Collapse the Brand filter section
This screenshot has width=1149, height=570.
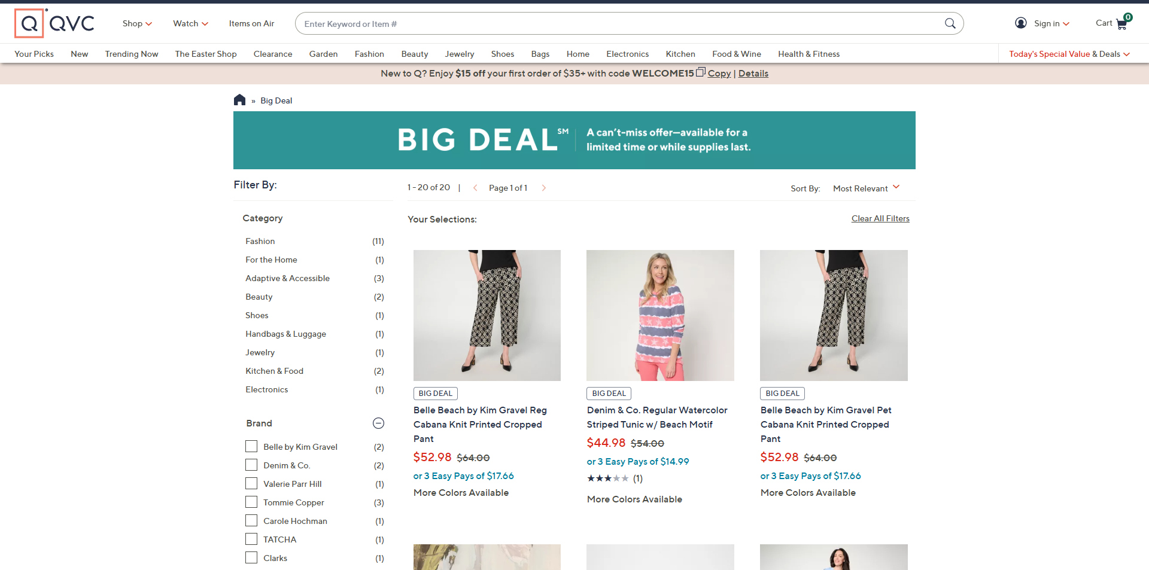pos(378,423)
